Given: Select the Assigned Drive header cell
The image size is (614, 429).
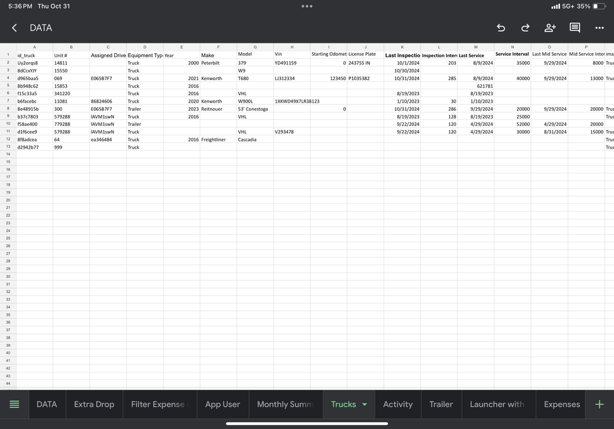Looking at the screenshot, I should (x=108, y=55).
